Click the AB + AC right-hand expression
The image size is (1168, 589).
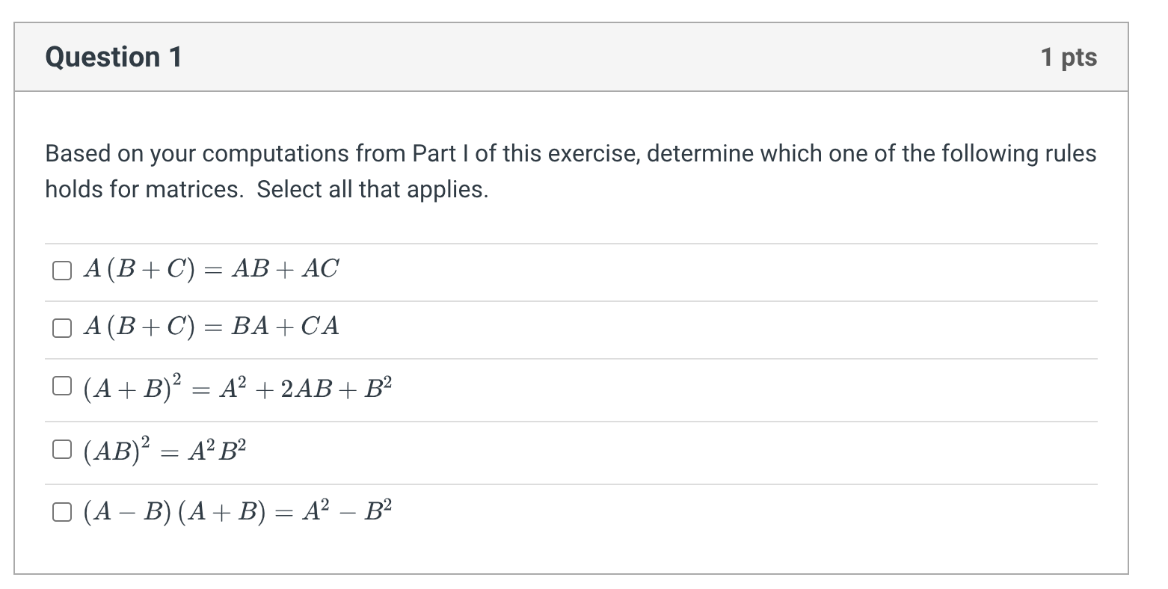286,268
